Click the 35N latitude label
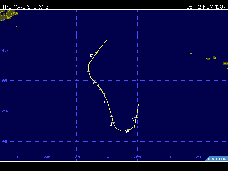Image resolution: width=228 pixels, height=171 pixels. coord(5,81)
